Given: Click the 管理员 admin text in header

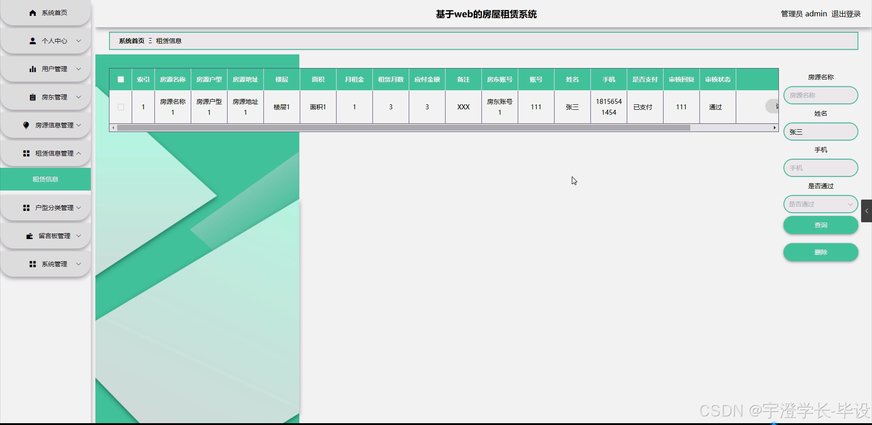Looking at the screenshot, I should (804, 14).
